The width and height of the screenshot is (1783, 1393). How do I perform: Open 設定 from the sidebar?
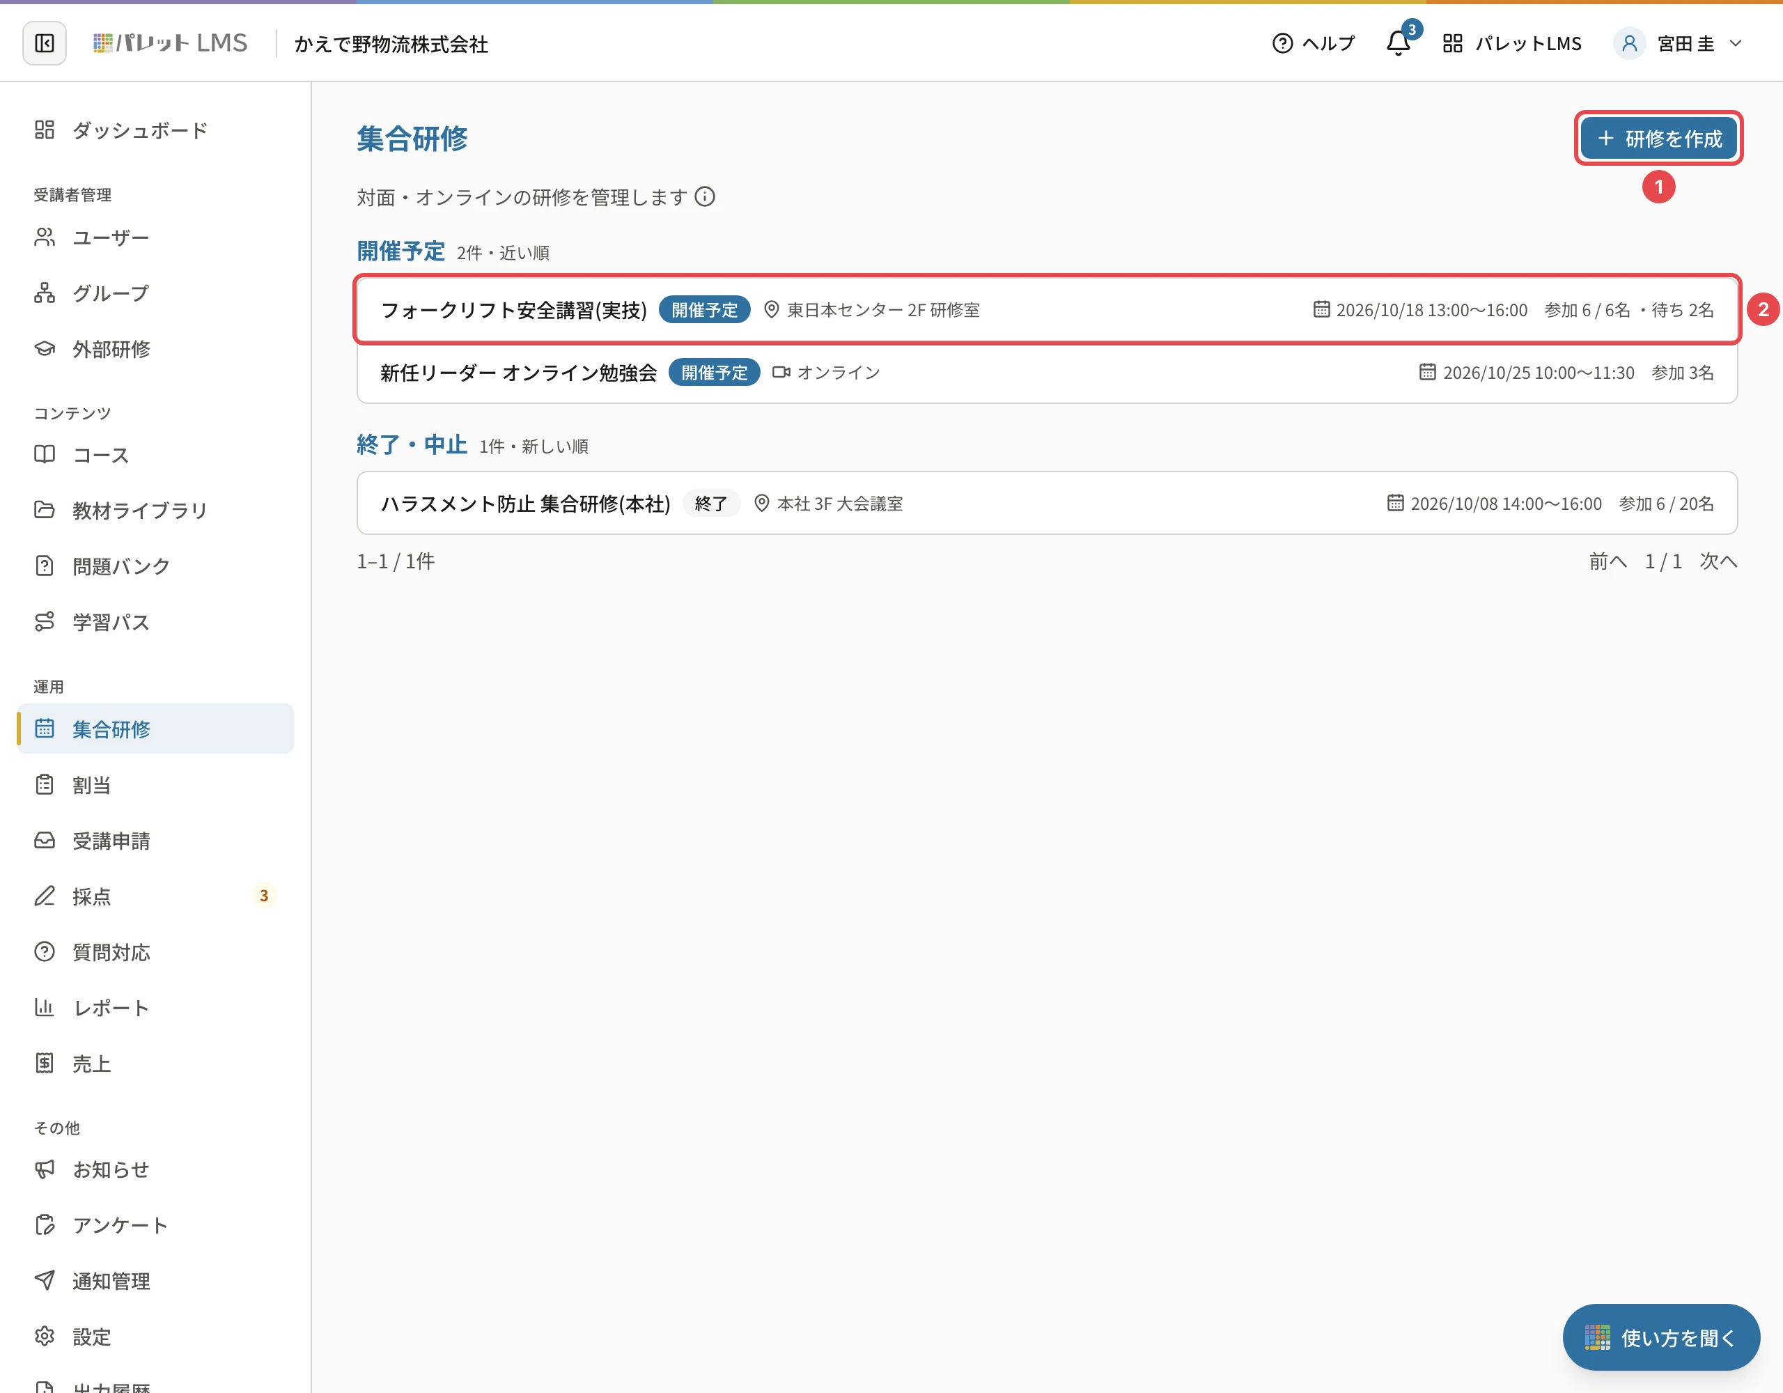155,1337
